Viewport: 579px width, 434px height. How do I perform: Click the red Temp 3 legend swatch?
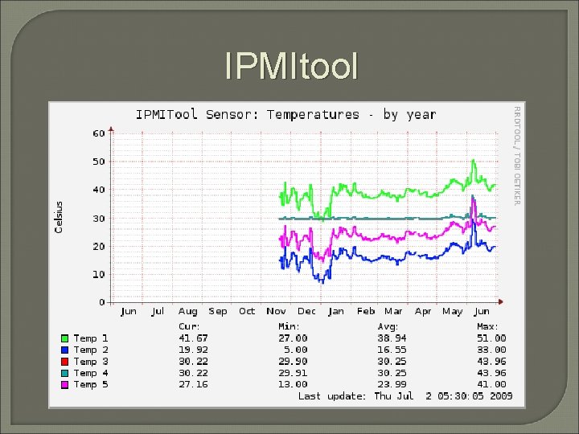click(x=64, y=362)
